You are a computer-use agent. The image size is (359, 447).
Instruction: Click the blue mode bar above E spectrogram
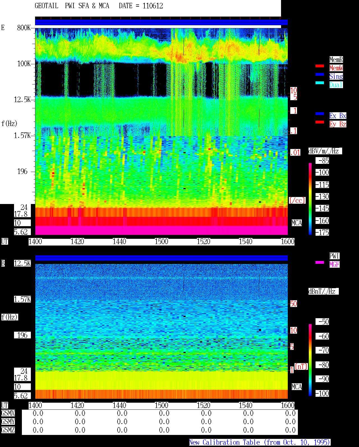[161, 22]
